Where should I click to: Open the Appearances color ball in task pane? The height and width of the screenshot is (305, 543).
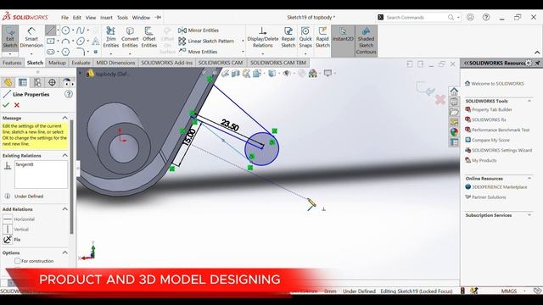coord(454,132)
